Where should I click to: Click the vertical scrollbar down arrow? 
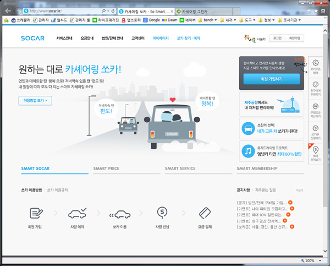325,251
